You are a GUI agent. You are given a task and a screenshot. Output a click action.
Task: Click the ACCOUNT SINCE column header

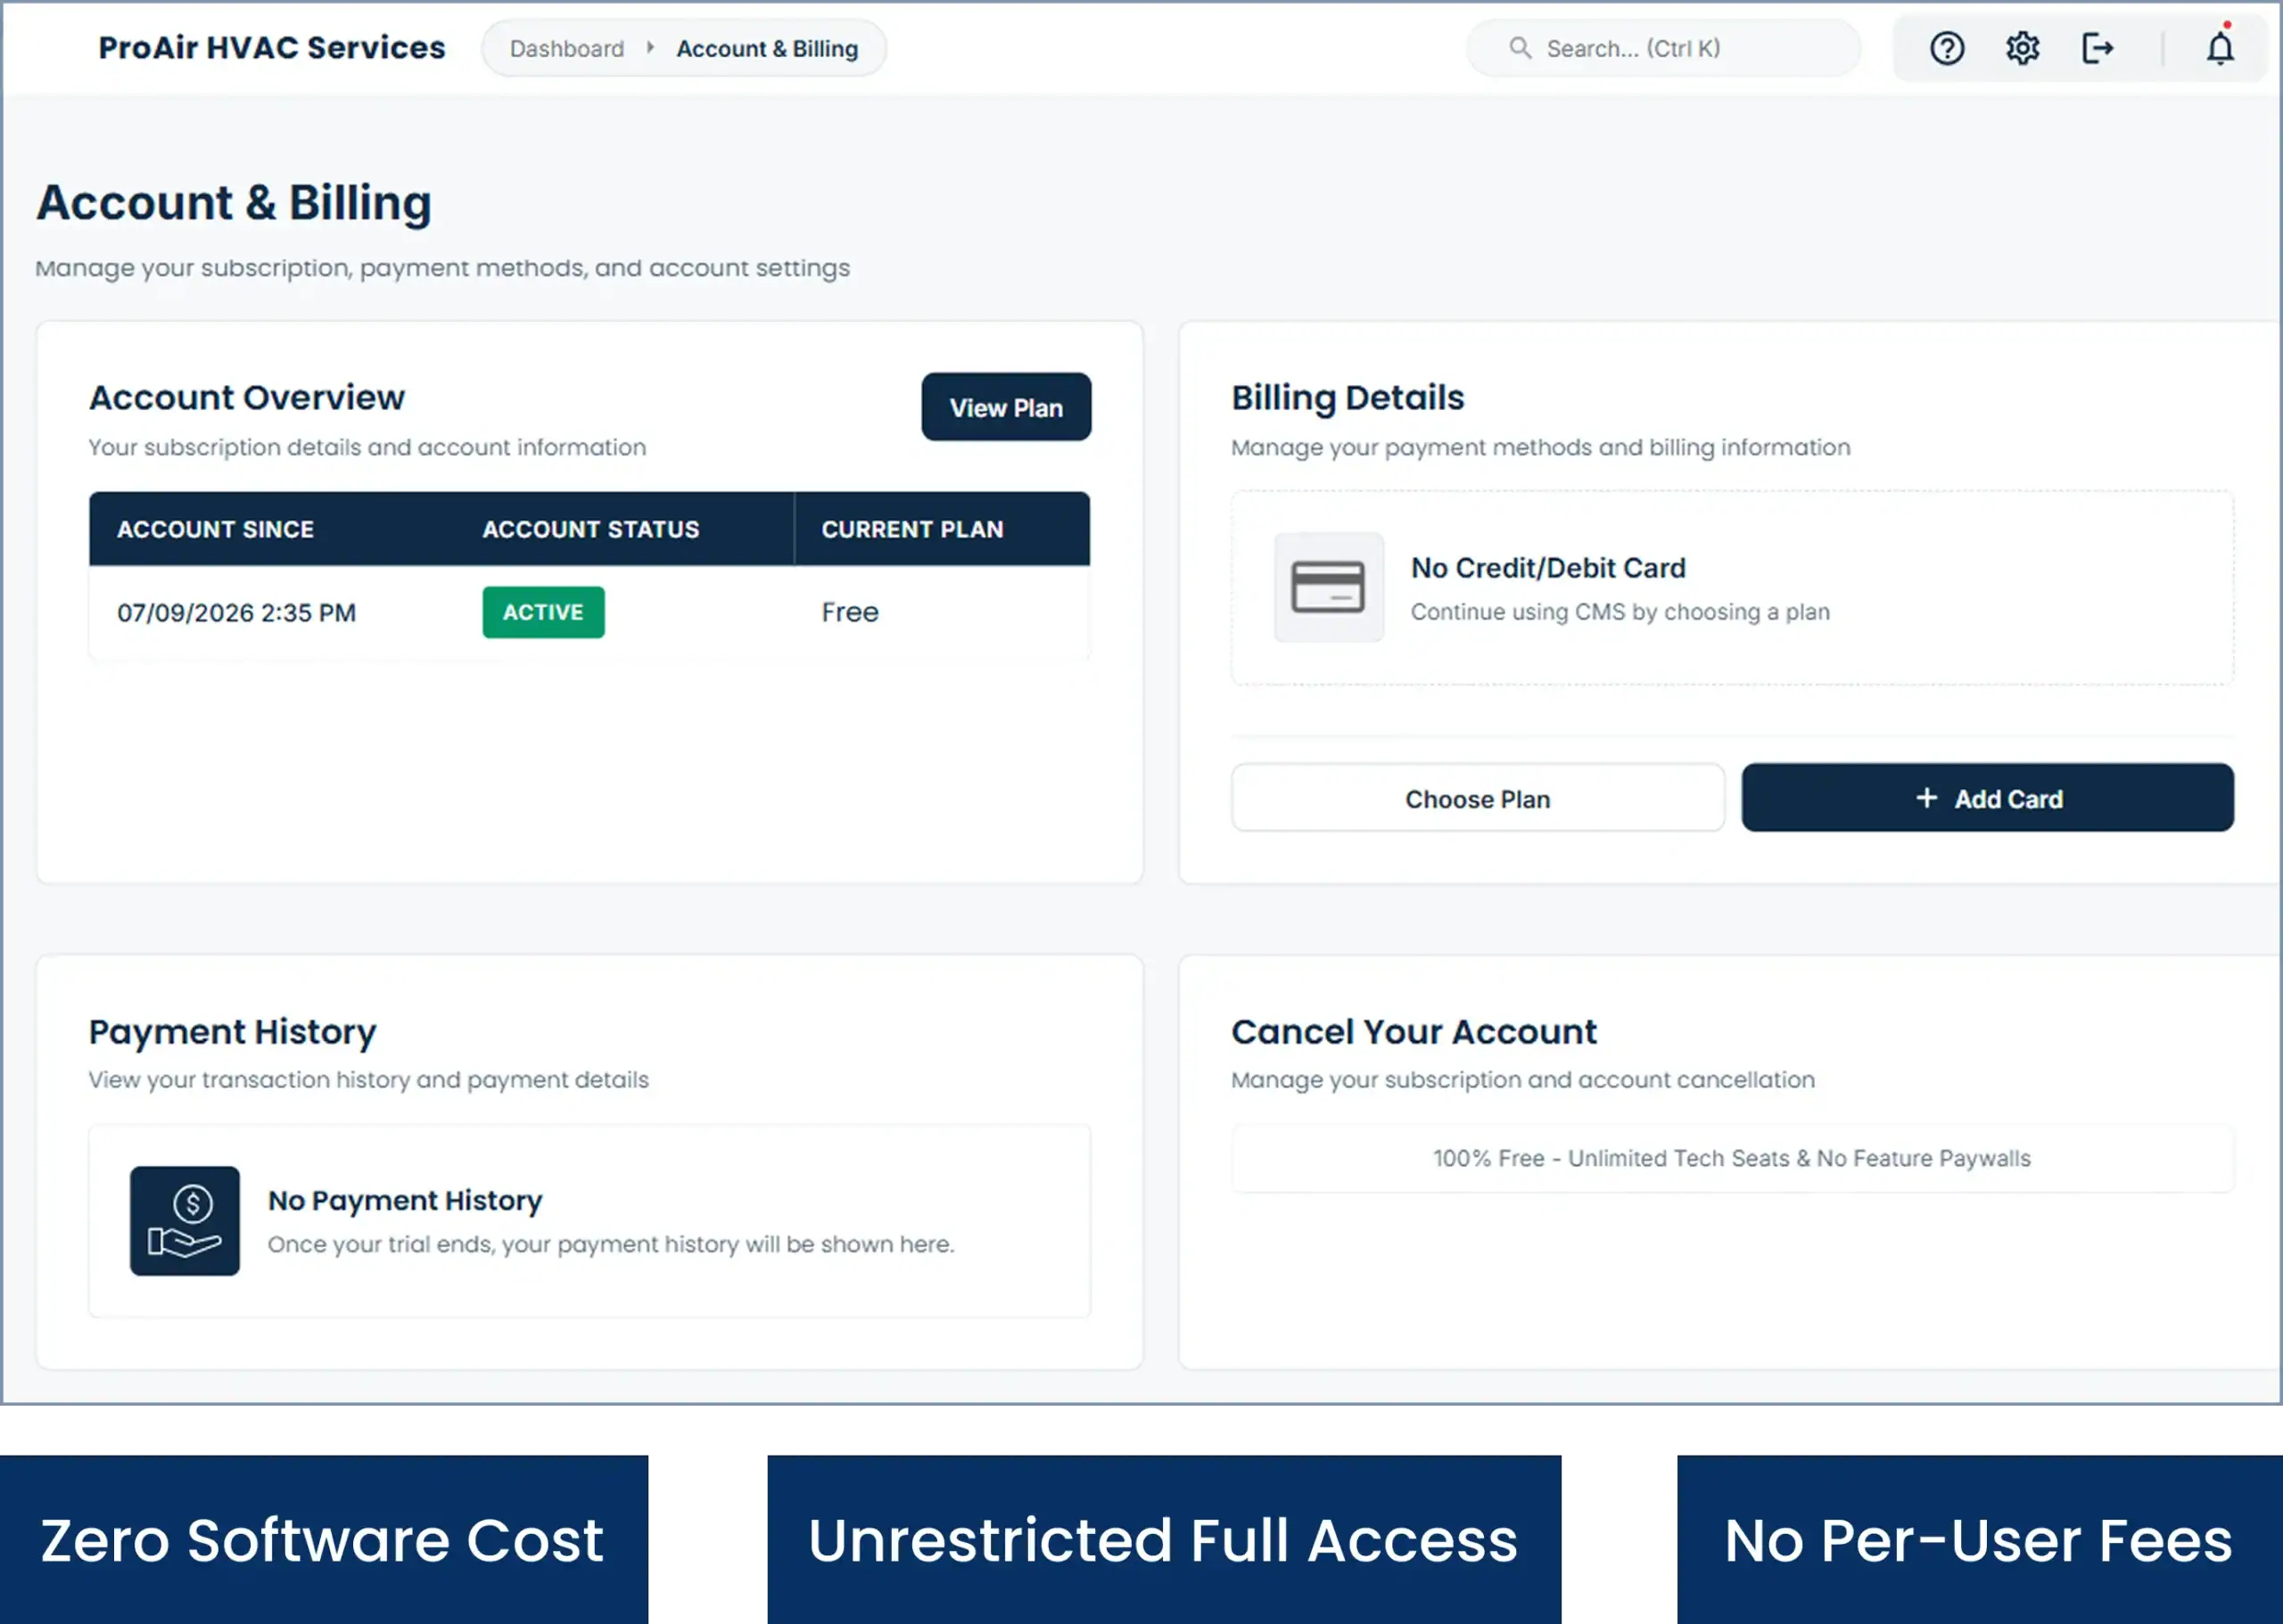(215, 529)
